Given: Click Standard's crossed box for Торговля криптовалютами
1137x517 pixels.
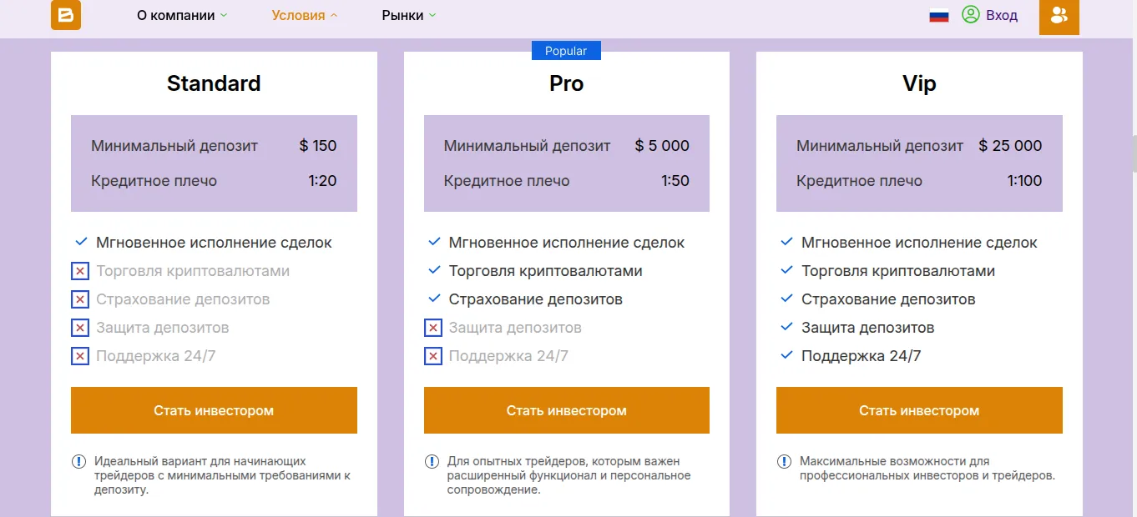Looking at the screenshot, I should tap(80, 271).
